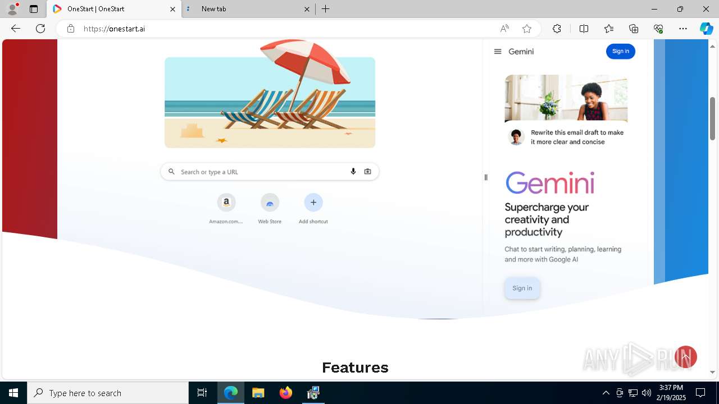Close the OneStart tab
The image size is (719, 404).
(172, 9)
